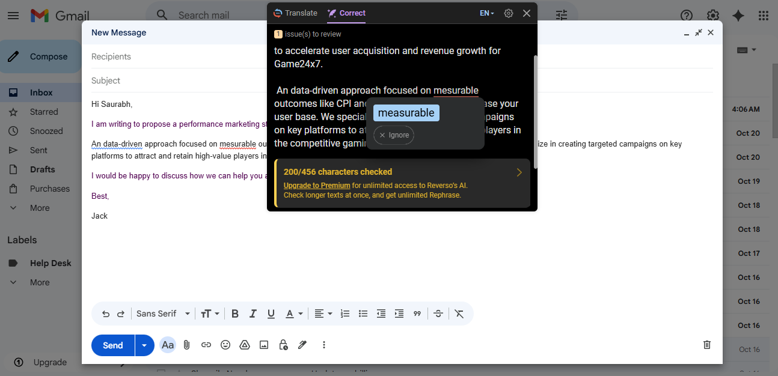Open the text color picker
The image size is (778, 376).
tap(294, 314)
